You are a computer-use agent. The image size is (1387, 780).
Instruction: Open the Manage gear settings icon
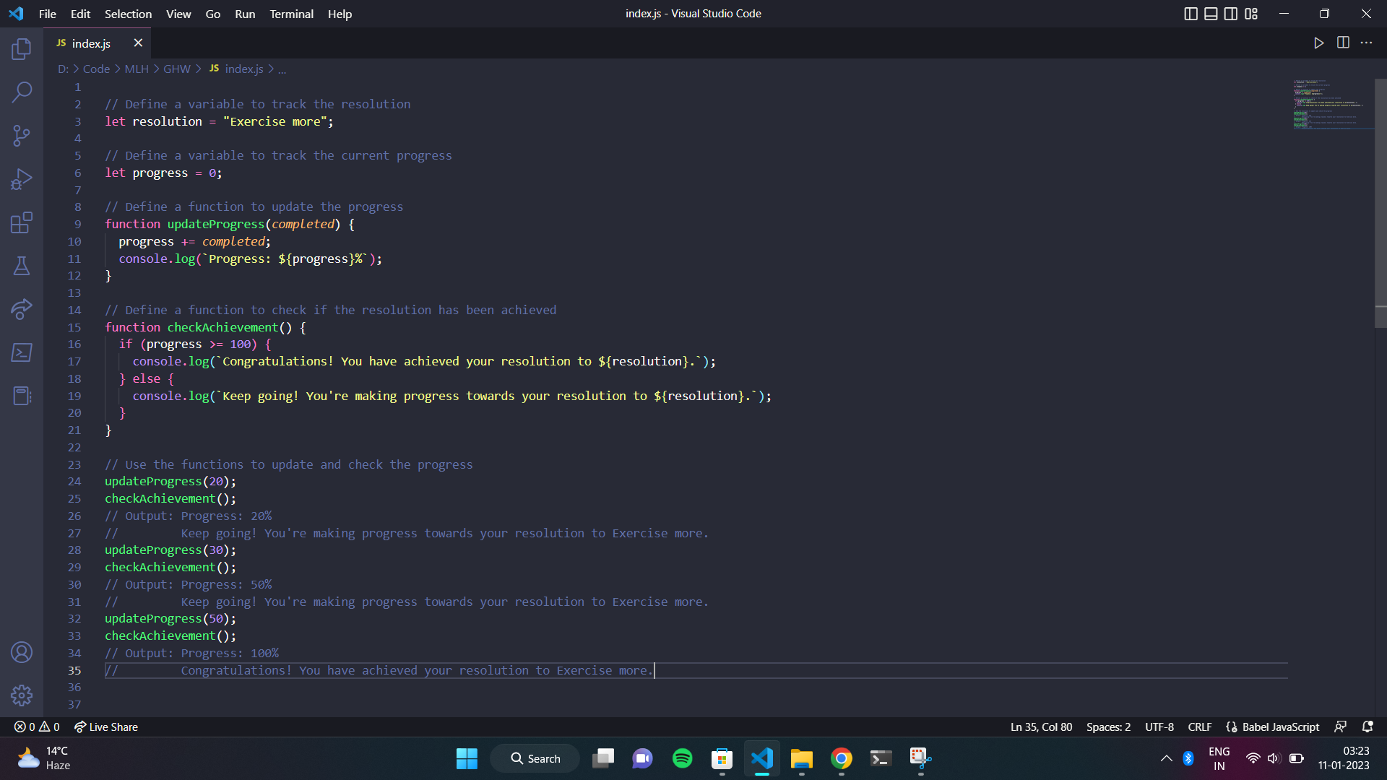22,695
